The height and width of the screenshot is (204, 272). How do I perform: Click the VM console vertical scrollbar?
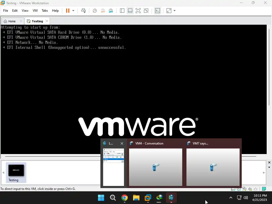click(x=269, y=67)
